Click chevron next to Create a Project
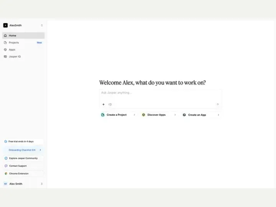276x207 pixels. [134, 115]
